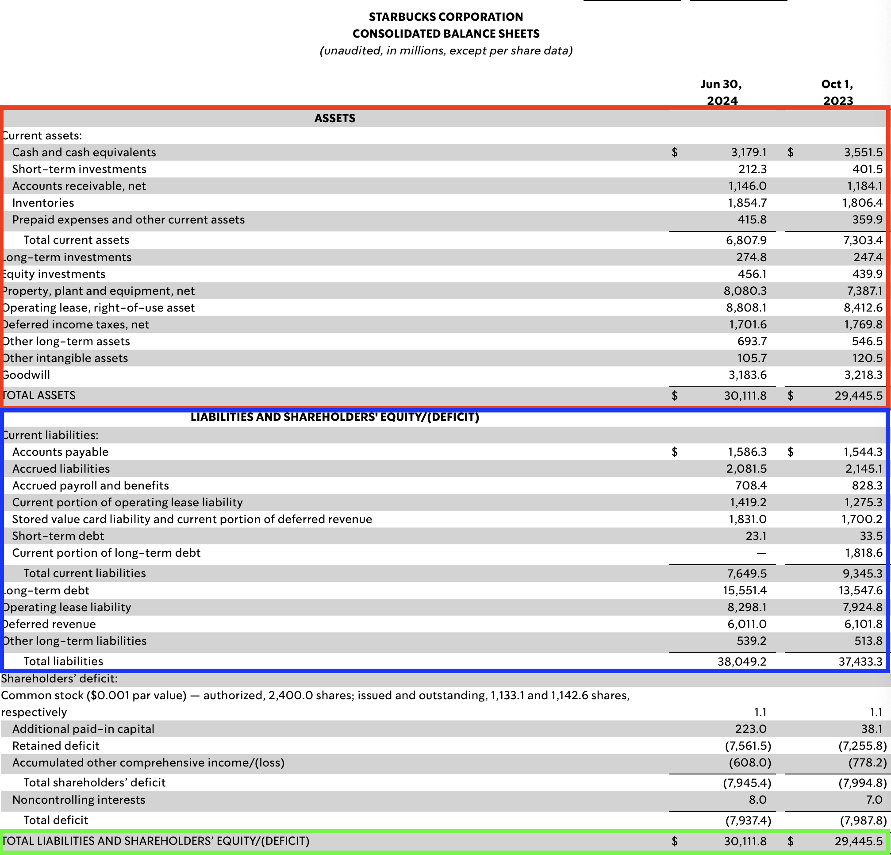
Task: Click the 'Total liabilities' row label
Action: 63,662
